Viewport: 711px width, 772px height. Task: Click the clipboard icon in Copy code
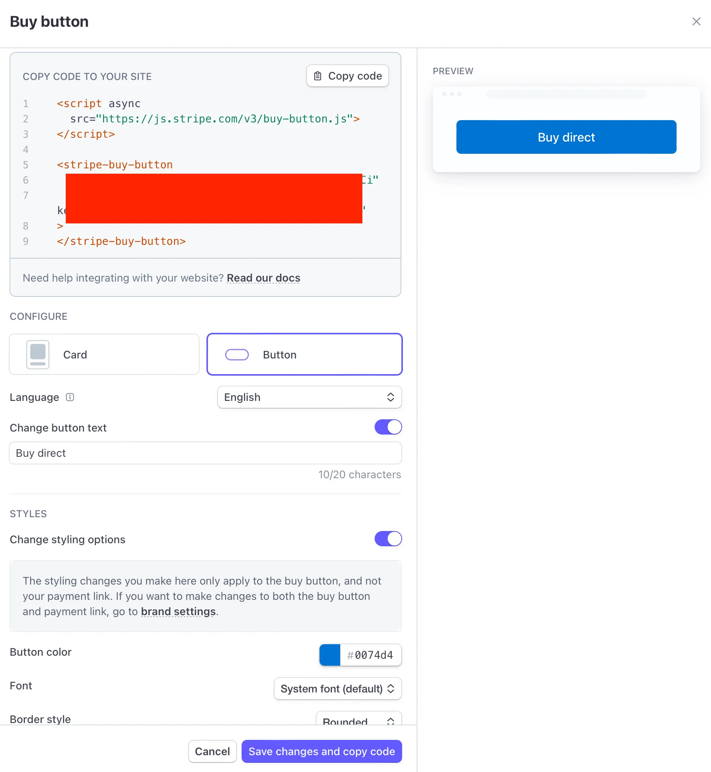317,76
